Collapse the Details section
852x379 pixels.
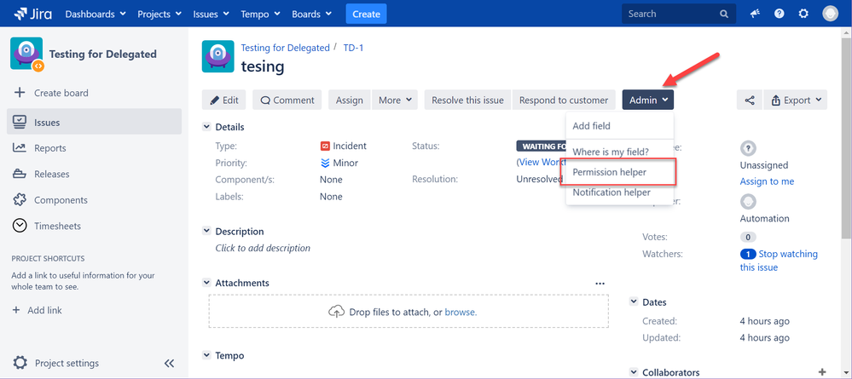206,127
